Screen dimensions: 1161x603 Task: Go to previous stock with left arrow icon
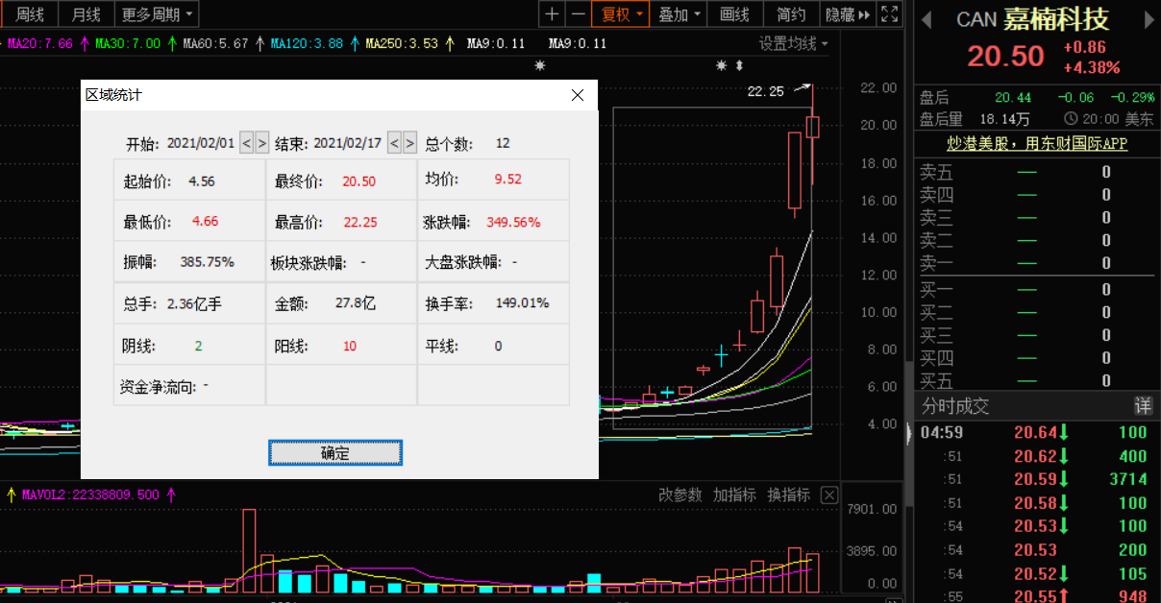point(926,17)
